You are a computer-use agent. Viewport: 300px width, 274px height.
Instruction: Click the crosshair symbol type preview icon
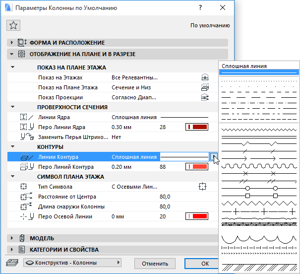click(202, 187)
